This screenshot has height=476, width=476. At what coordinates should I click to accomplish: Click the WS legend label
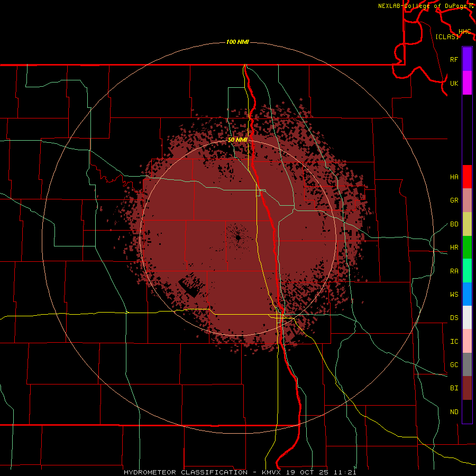point(454,295)
